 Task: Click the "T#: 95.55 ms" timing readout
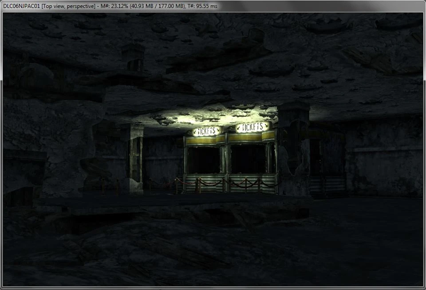coord(202,6)
